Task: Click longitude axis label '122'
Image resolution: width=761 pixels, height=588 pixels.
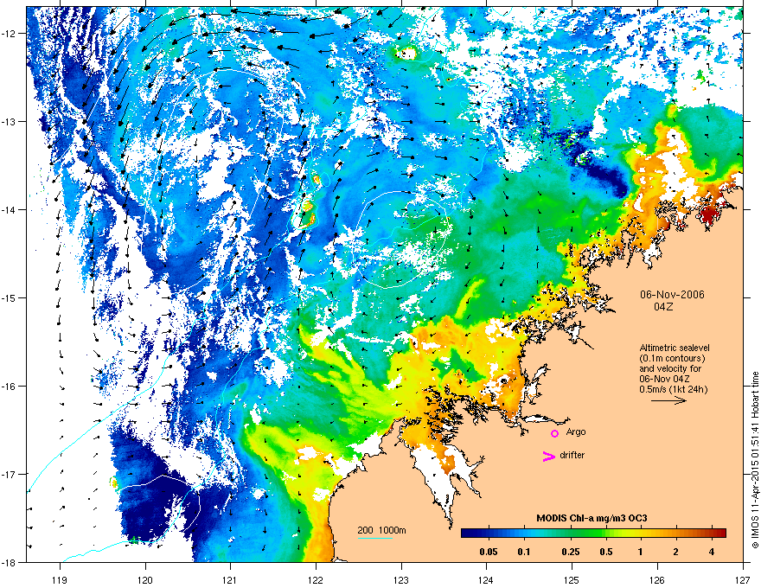Action: (316, 579)
